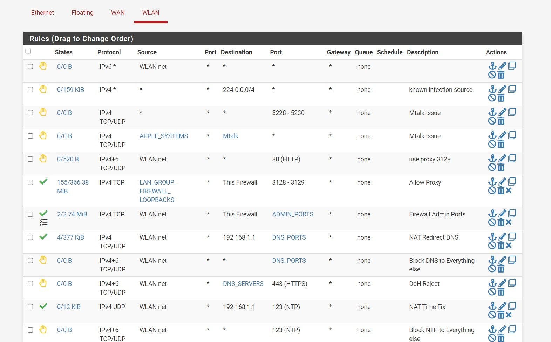The height and width of the screenshot is (342, 551).
Task: Kill states on the NAT Redirect DNS rule
Action: [509, 246]
